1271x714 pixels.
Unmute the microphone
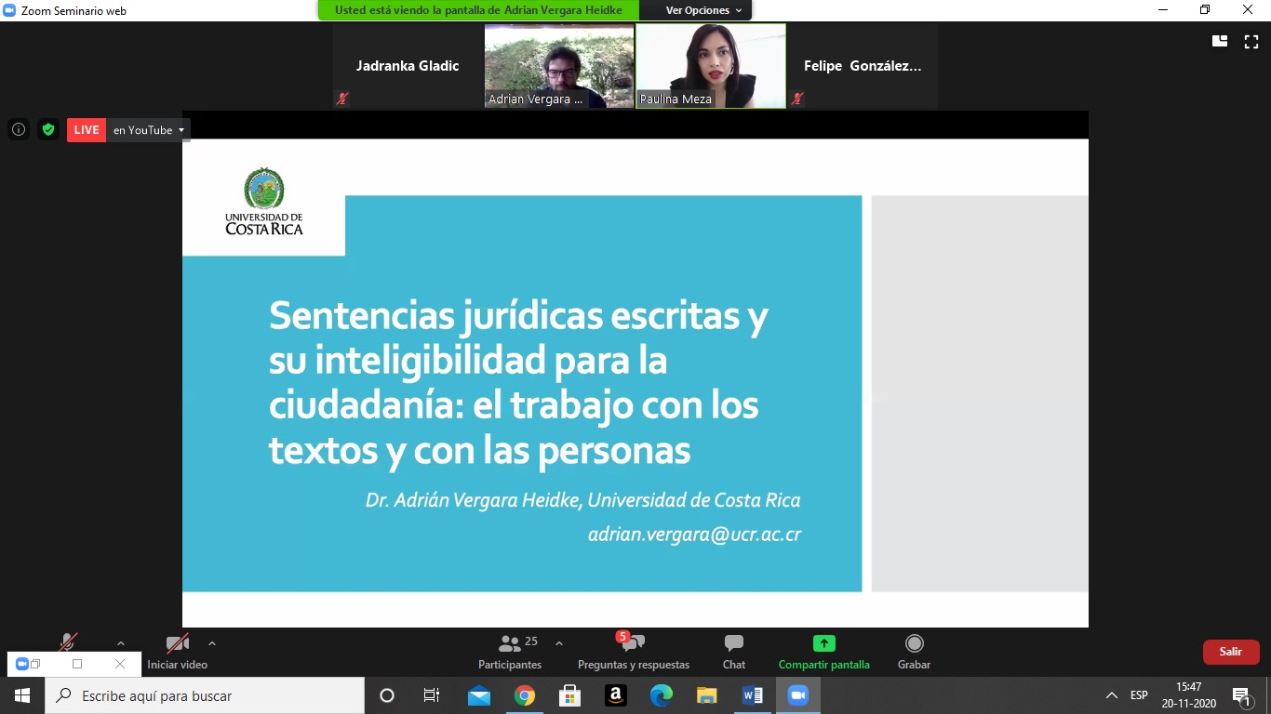pos(68,642)
